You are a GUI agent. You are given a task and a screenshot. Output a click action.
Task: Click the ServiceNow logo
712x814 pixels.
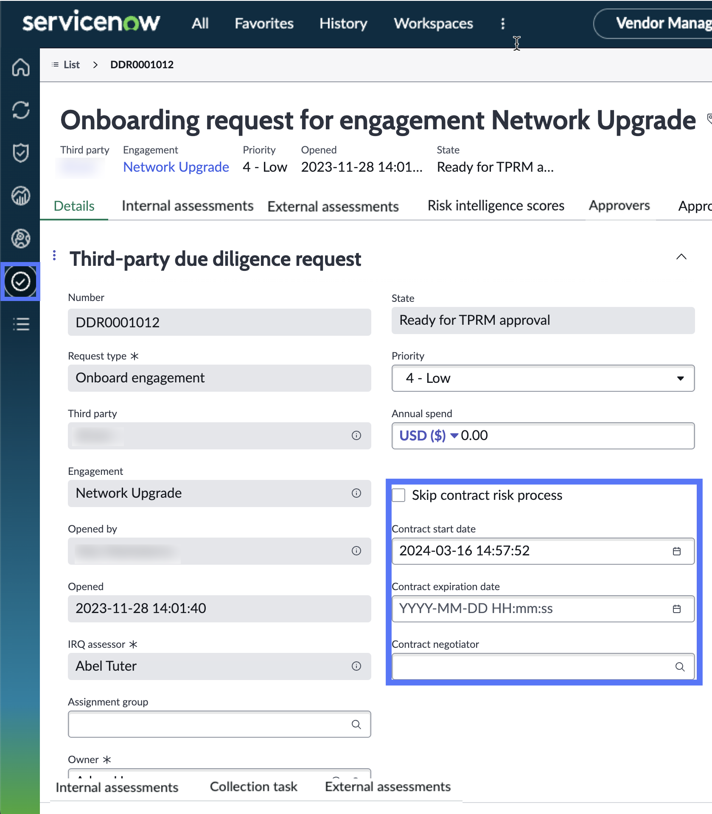pos(91,22)
